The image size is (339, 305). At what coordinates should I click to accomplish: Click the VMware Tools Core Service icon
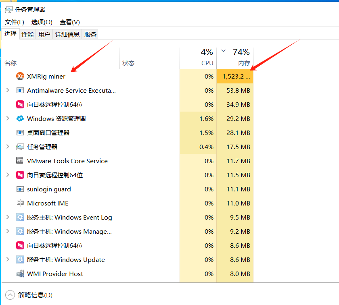(x=20, y=160)
